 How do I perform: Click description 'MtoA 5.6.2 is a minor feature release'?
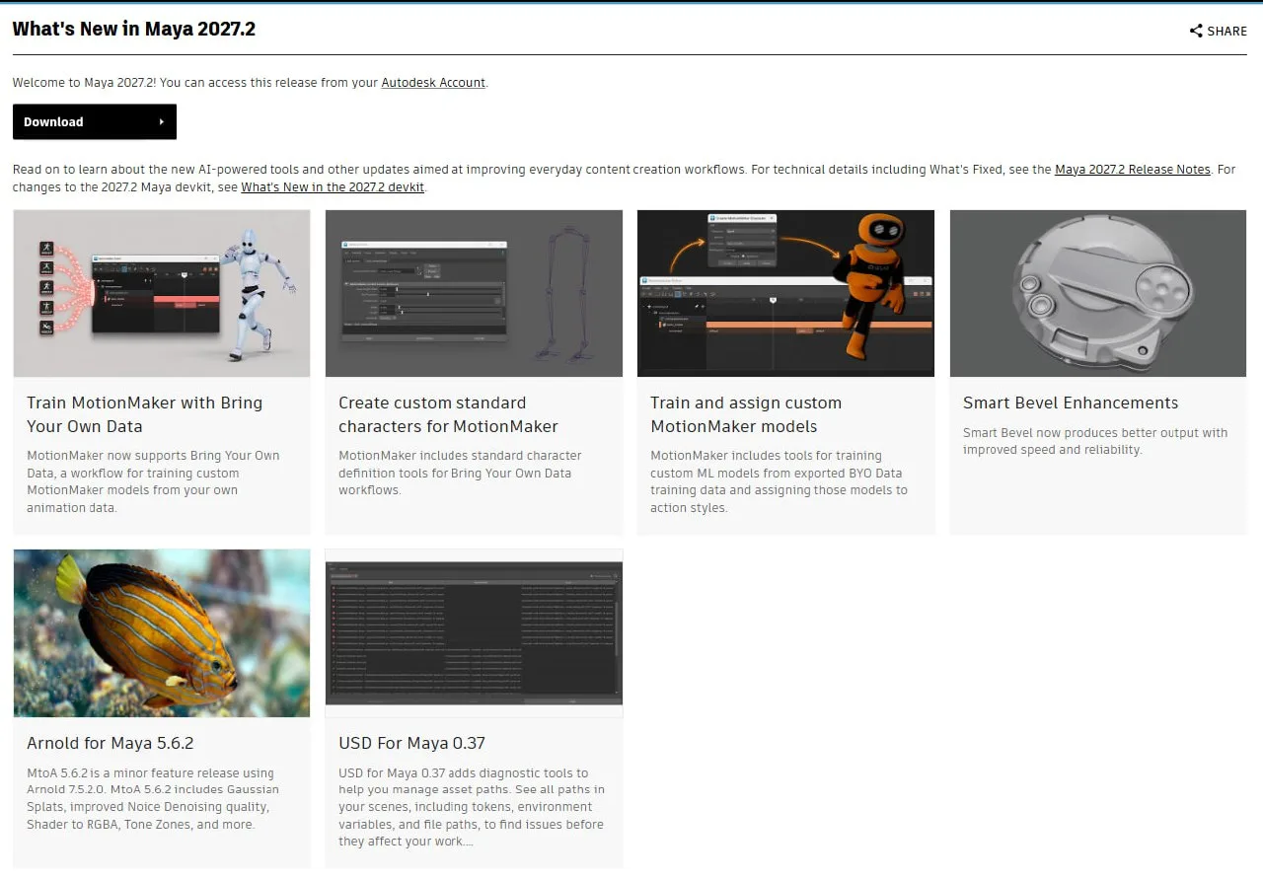pyautogui.click(x=153, y=799)
